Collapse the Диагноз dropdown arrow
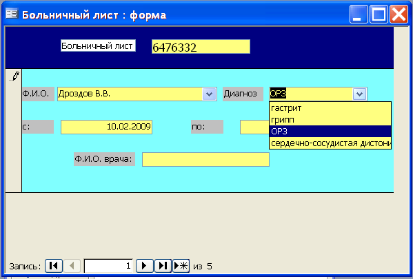This screenshot has height=279, width=413. click(359, 94)
